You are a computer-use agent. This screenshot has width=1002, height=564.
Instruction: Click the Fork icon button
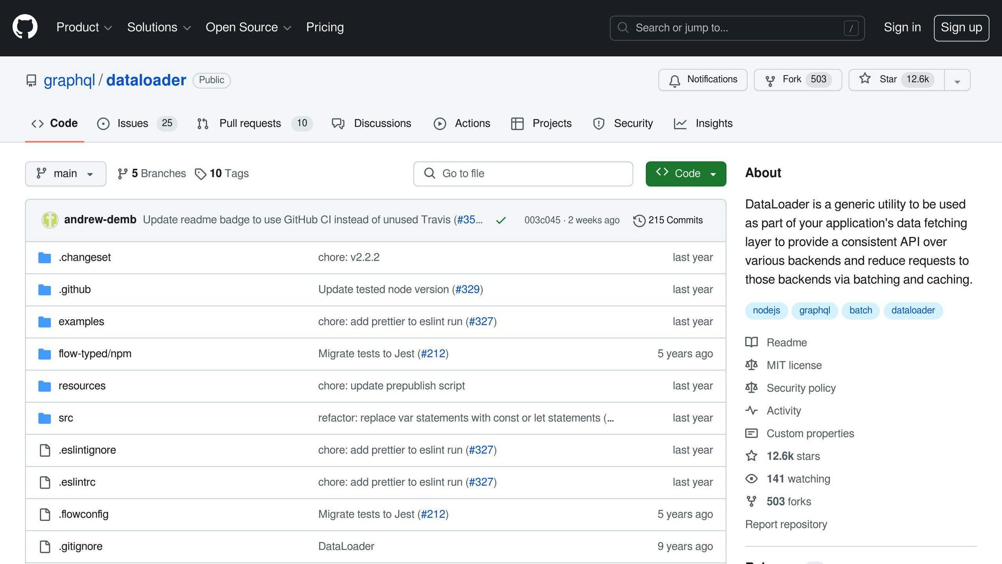pyautogui.click(x=770, y=80)
